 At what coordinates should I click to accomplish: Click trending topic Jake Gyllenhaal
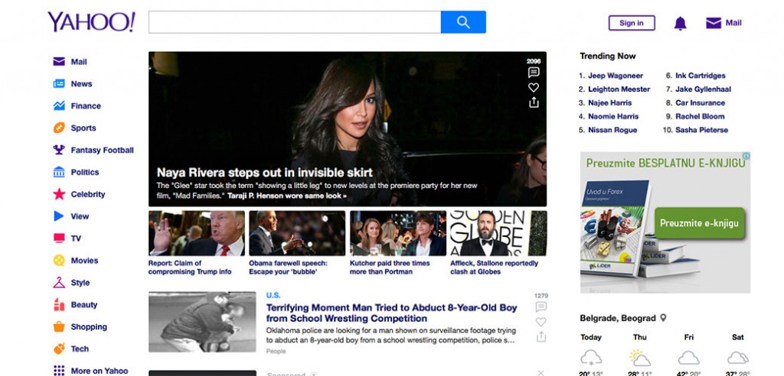click(703, 89)
